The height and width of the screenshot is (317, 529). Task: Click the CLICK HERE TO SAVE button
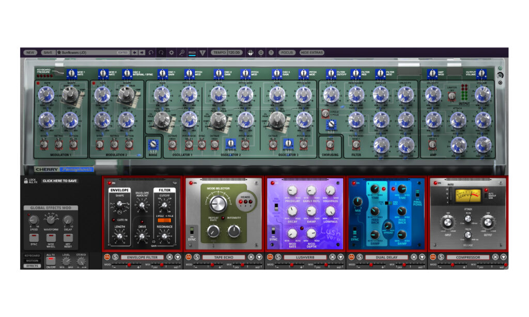60,181
